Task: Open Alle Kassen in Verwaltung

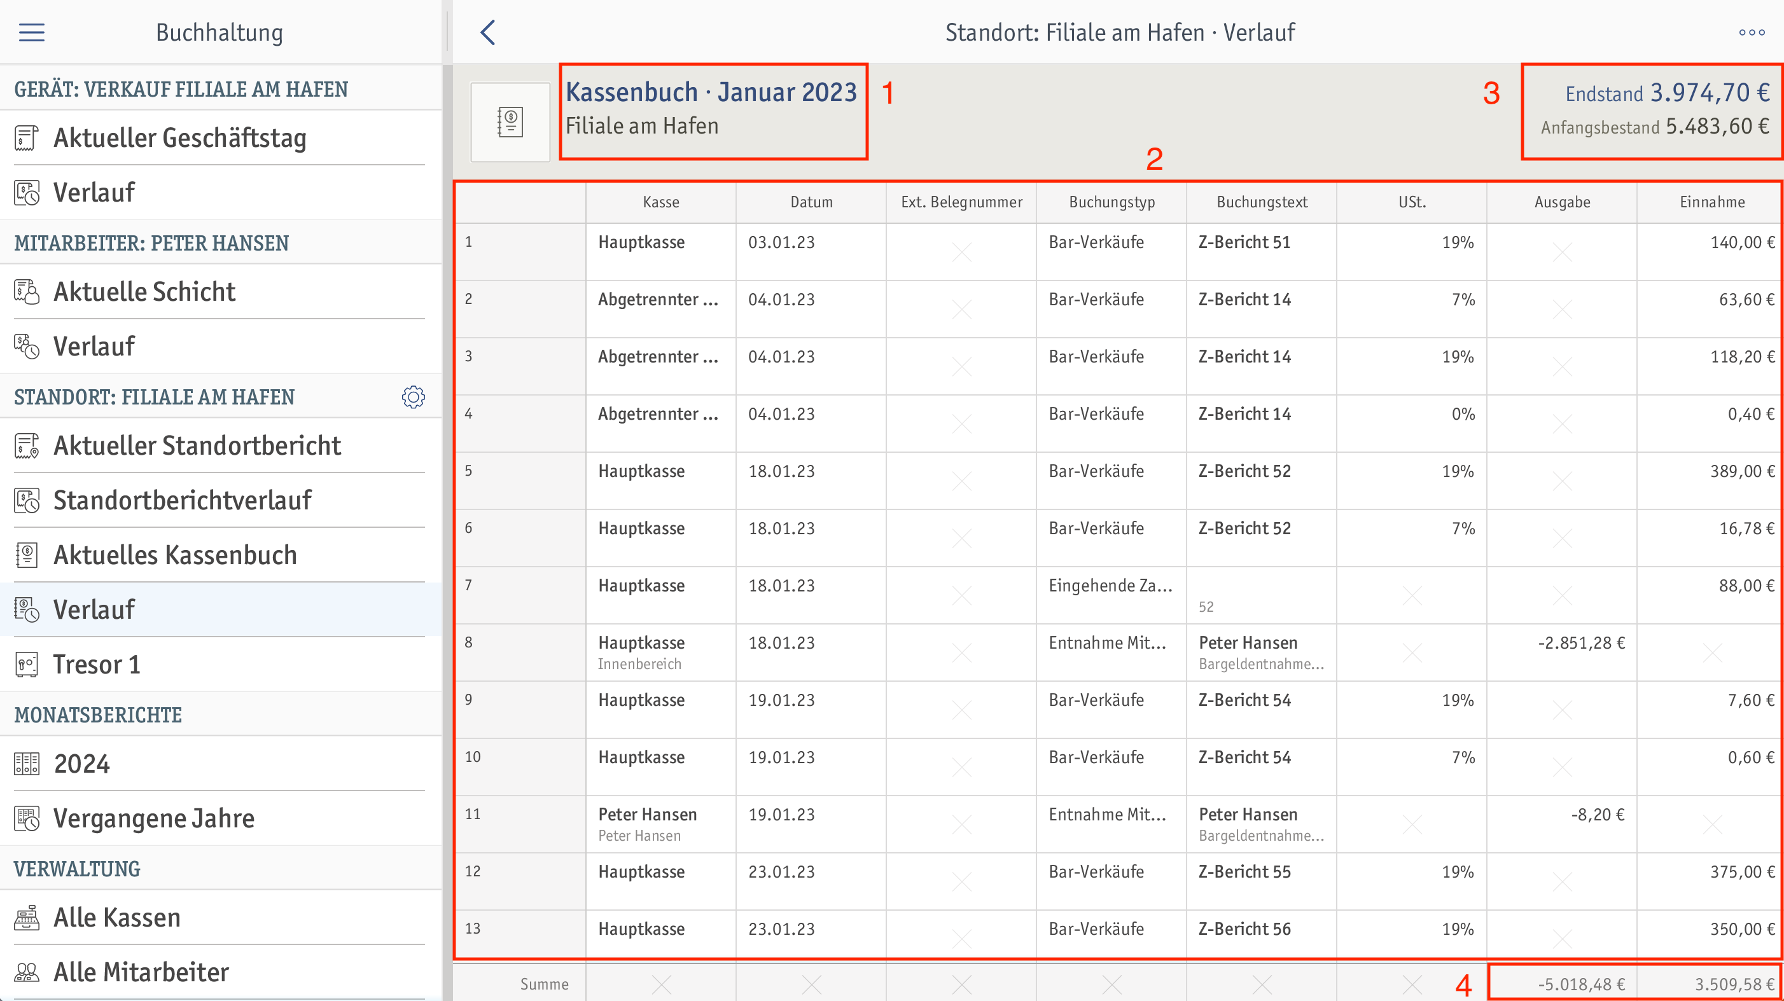Action: (221, 918)
